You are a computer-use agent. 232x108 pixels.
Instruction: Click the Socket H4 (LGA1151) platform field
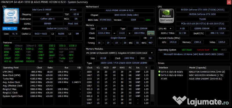coord(57,29)
